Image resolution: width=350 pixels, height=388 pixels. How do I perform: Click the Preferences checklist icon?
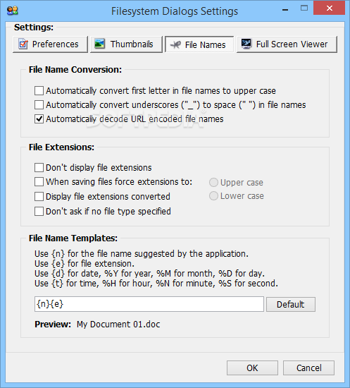[23, 44]
